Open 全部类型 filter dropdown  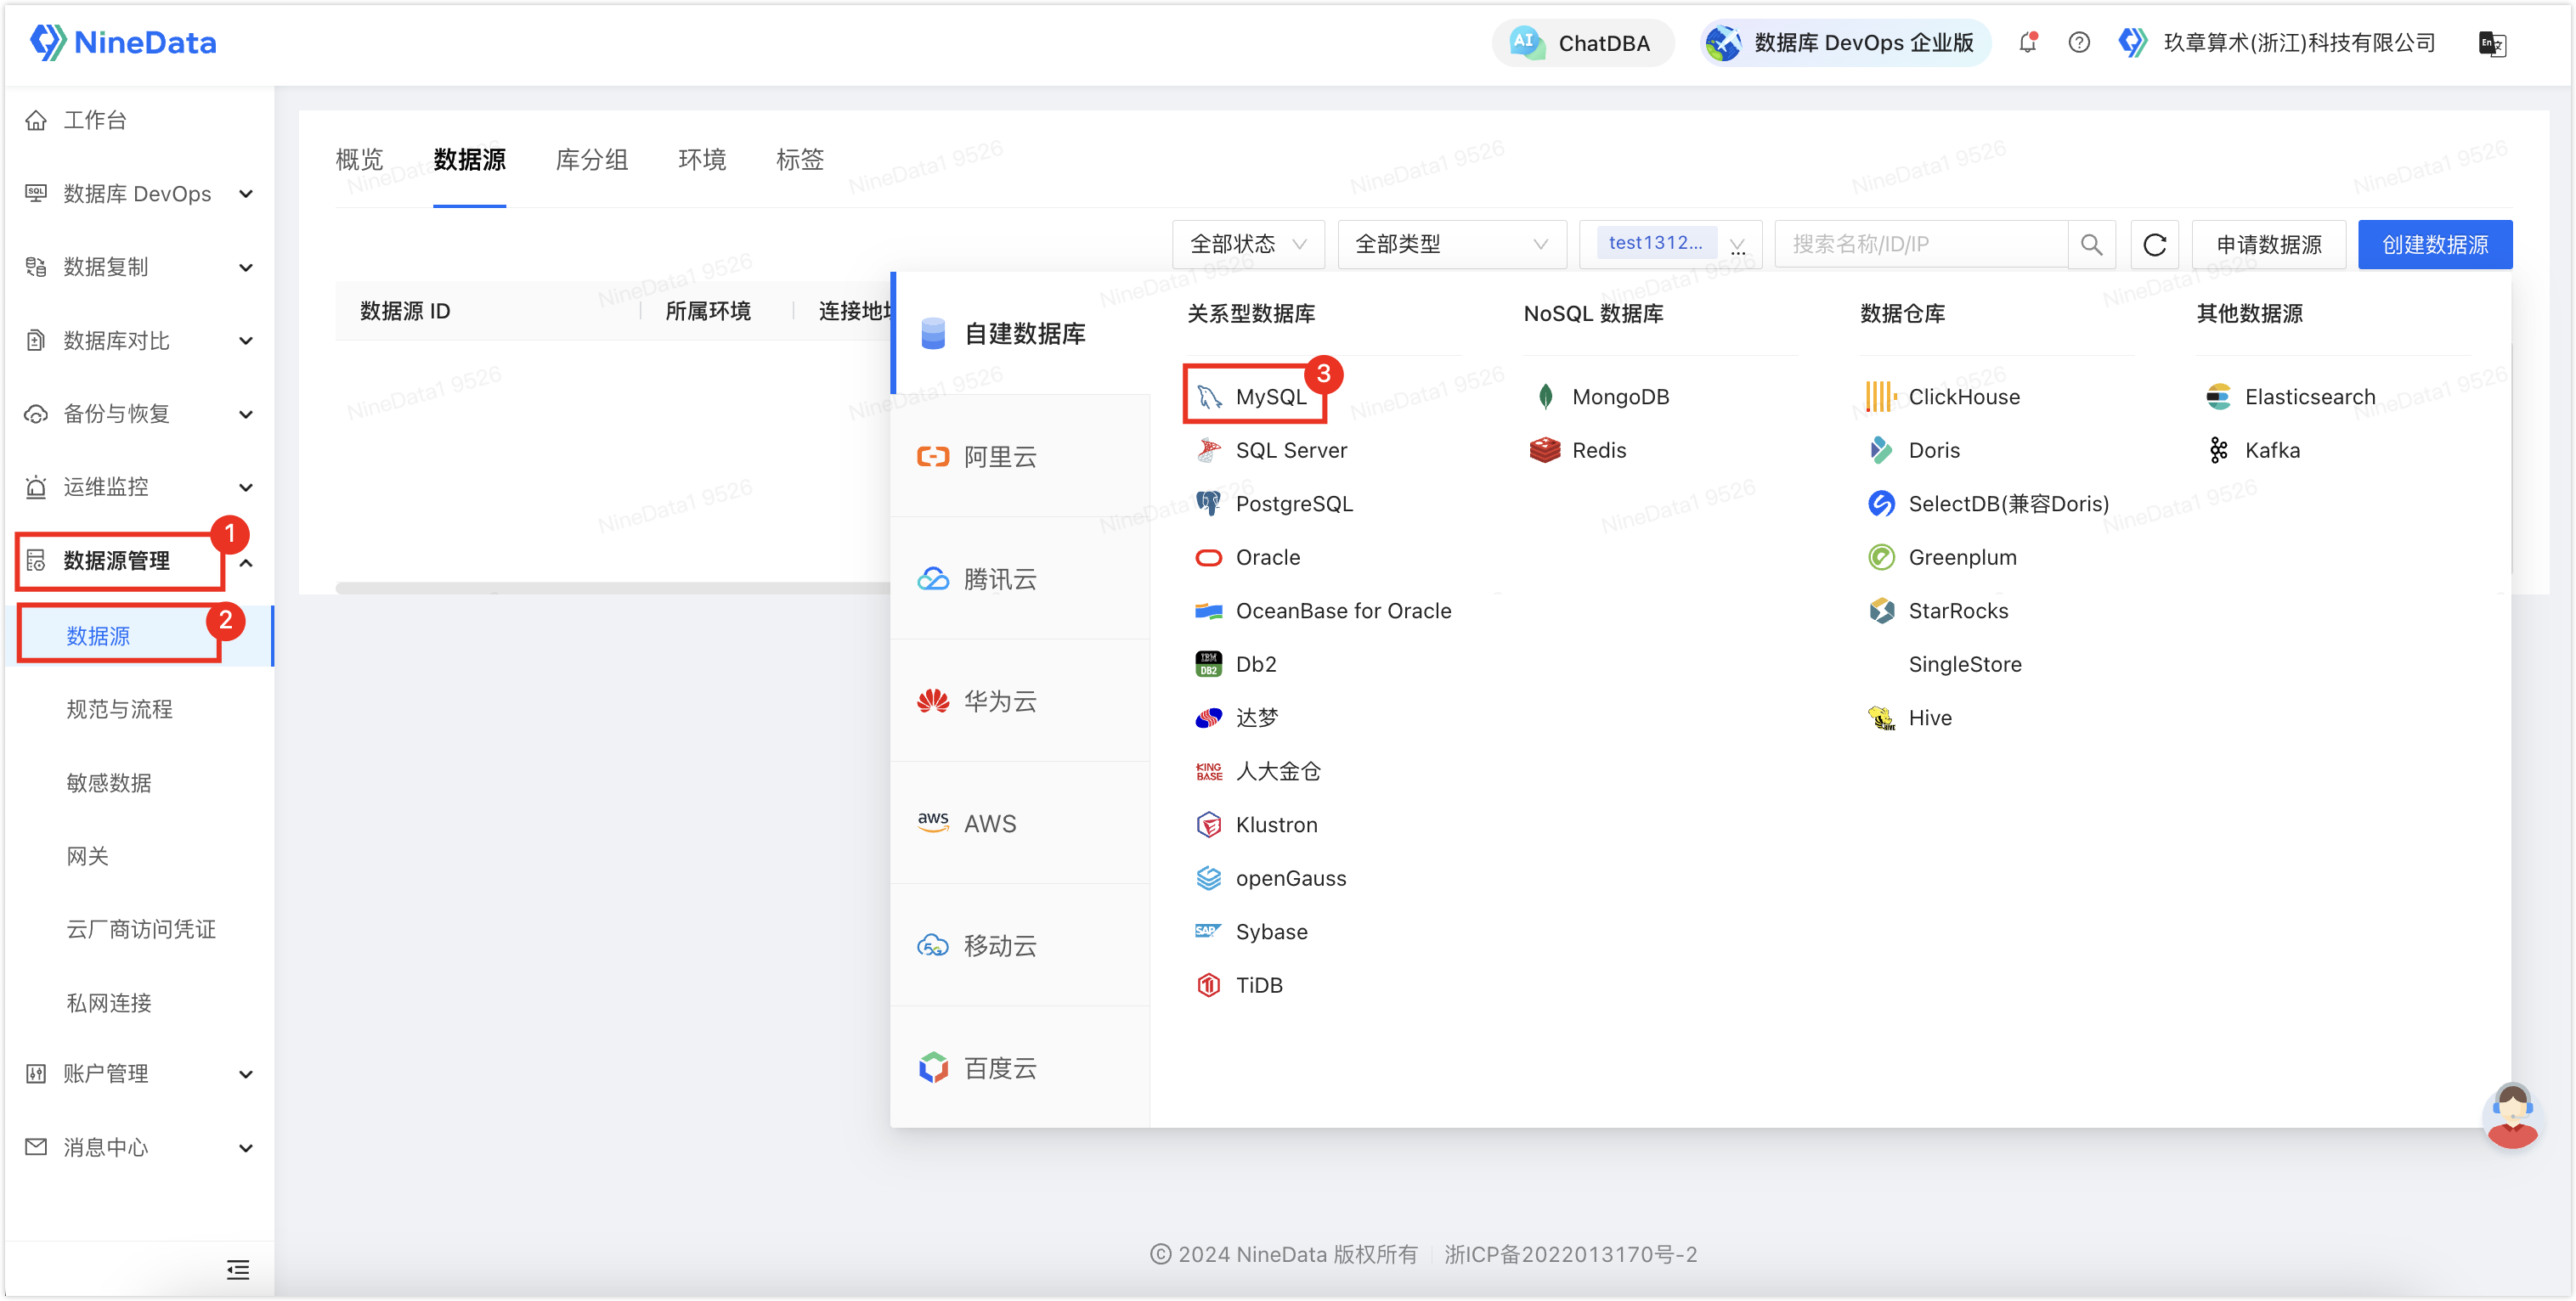click(1452, 244)
